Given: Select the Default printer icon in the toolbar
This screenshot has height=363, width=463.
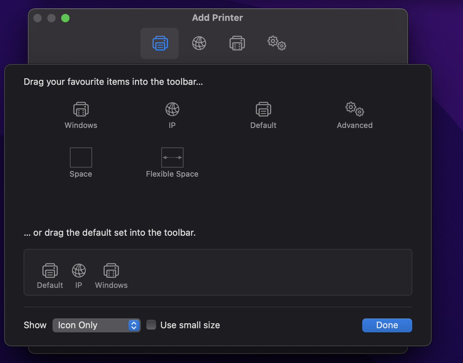Looking at the screenshot, I should [159, 43].
